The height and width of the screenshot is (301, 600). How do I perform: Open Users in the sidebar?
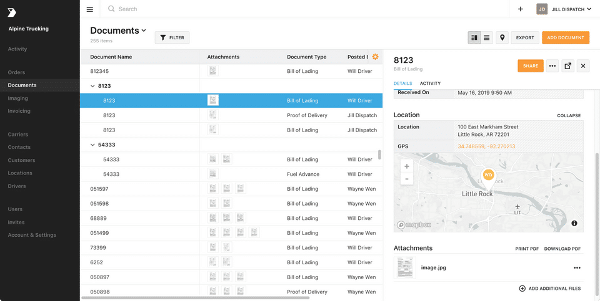(x=15, y=209)
